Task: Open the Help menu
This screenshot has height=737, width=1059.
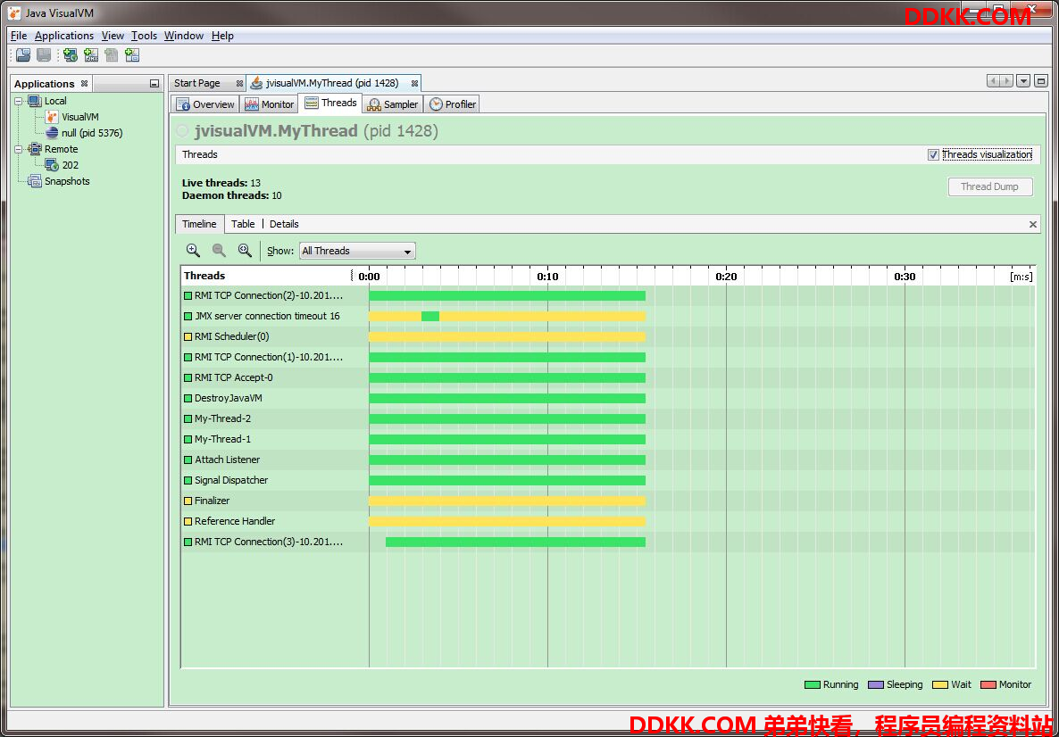Action: 222,36
